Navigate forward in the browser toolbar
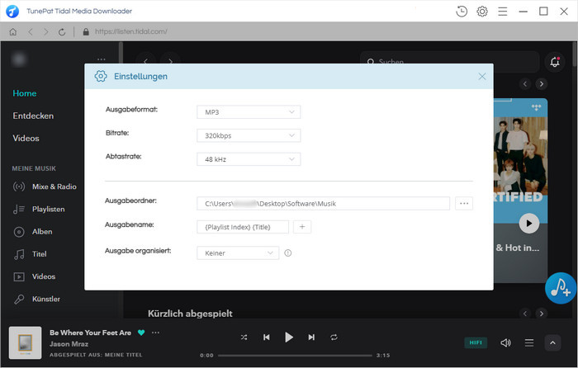 pos(45,31)
